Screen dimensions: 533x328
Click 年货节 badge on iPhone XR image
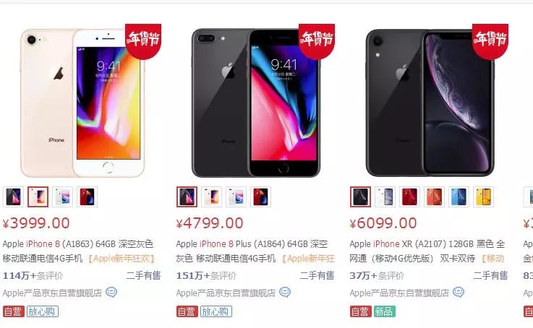pos(490,40)
